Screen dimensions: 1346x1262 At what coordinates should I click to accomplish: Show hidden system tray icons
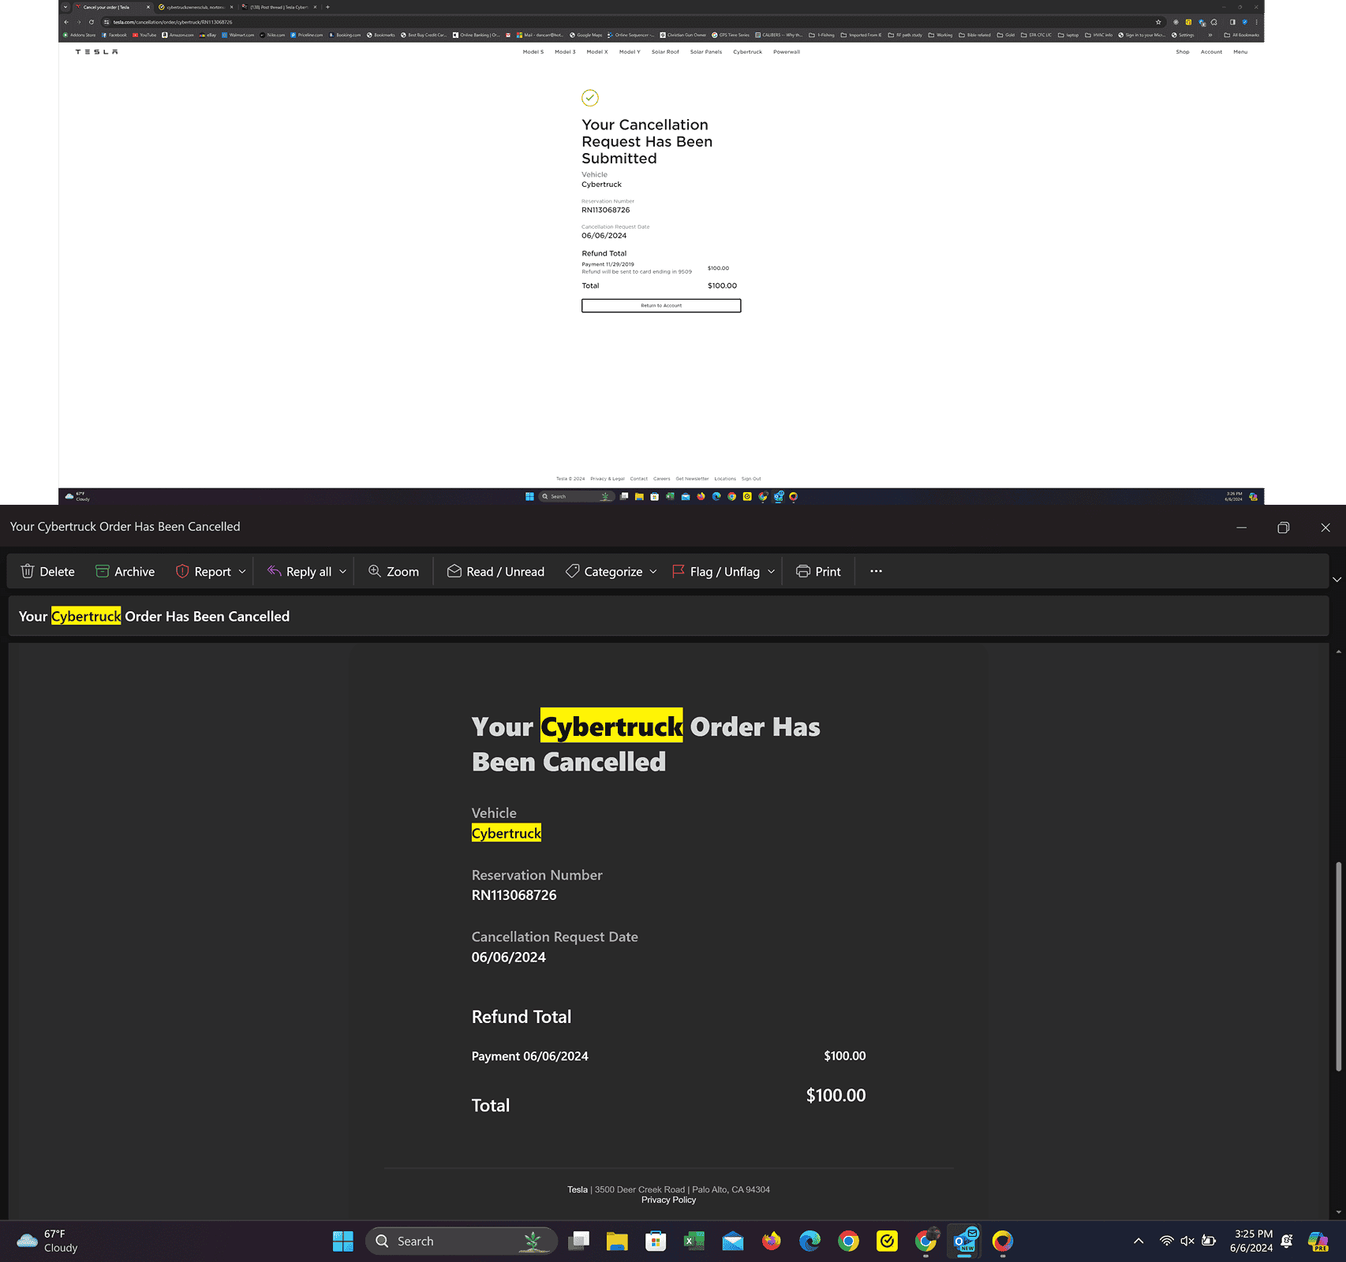click(x=1138, y=1241)
